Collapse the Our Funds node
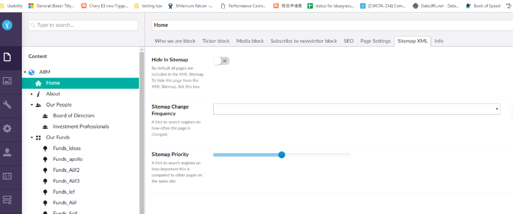The image size is (513, 214). pos(32,137)
